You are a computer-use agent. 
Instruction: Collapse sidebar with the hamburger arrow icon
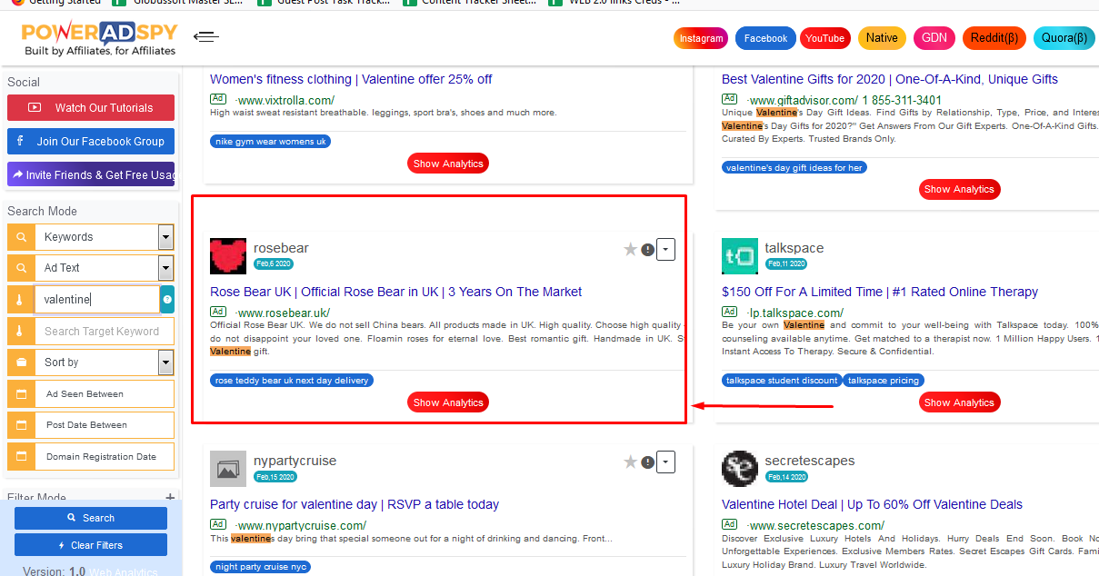[206, 37]
